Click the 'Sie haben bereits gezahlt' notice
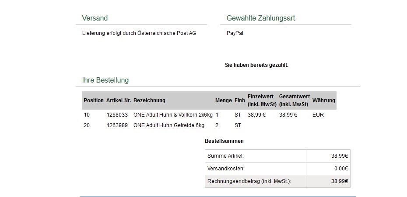Image resolution: width=407 pixels, height=197 pixels. click(x=256, y=65)
